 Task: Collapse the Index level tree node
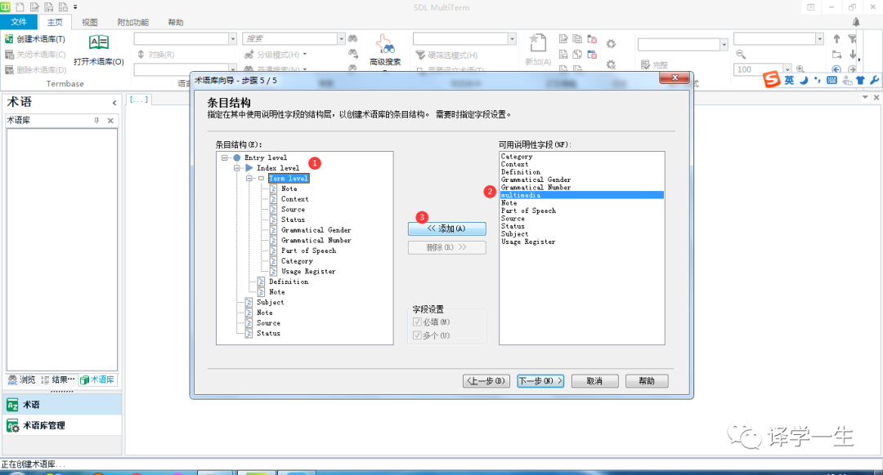pos(237,168)
